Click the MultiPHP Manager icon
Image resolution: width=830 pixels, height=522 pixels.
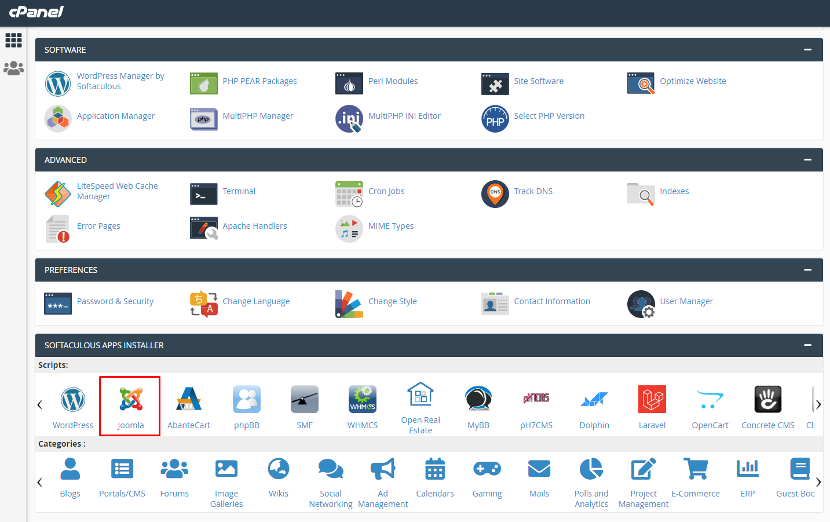pyautogui.click(x=204, y=119)
